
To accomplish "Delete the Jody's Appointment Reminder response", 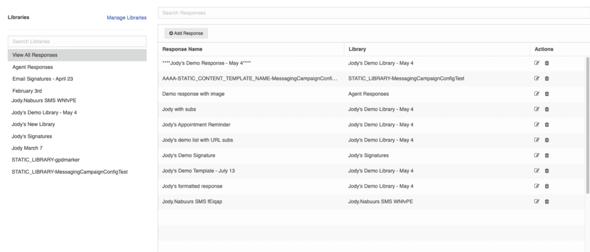I will [x=547, y=124].
